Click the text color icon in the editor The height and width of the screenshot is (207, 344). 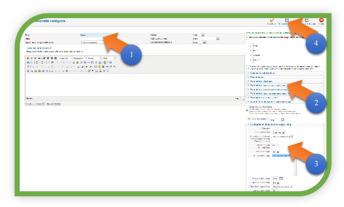point(99,62)
